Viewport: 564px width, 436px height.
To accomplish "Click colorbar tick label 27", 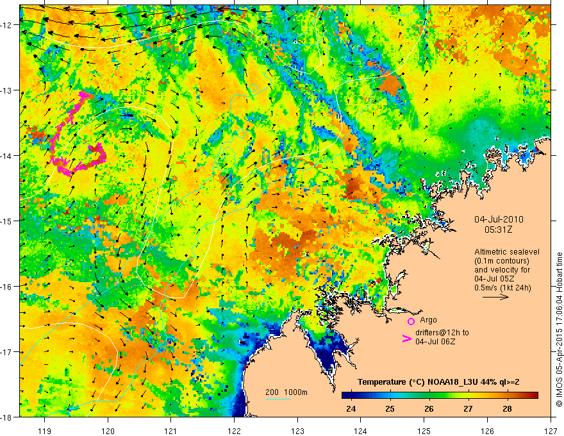I will click(x=468, y=408).
